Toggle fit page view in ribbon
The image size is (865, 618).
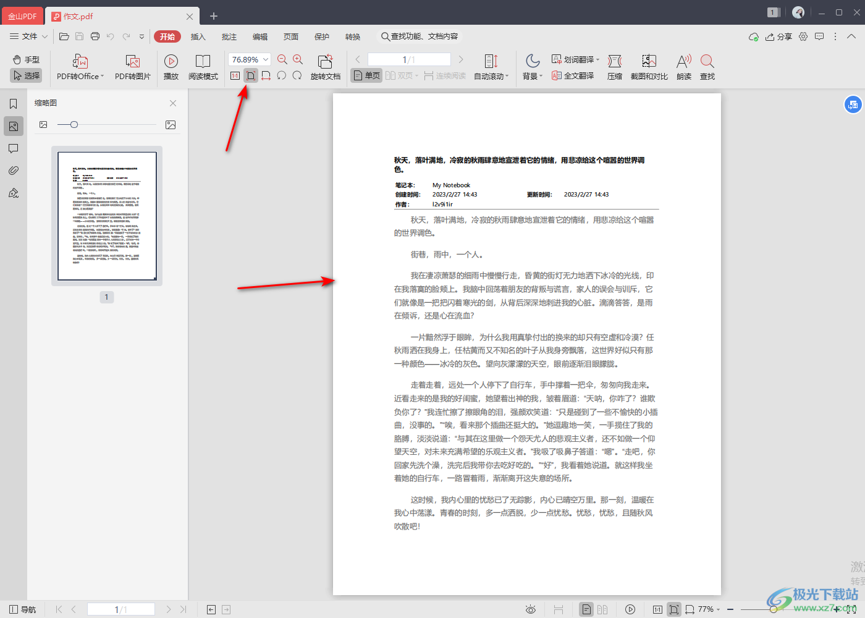pyautogui.click(x=250, y=75)
